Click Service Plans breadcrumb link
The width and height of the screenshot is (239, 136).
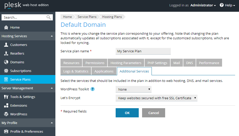pyautogui.click(x=87, y=17)
